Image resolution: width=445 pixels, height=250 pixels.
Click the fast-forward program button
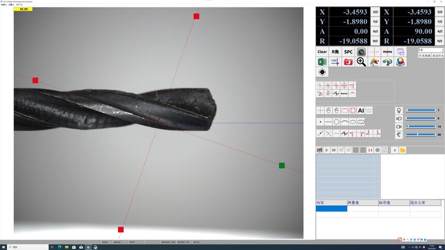pyautogui.click(x=334, y=150)
